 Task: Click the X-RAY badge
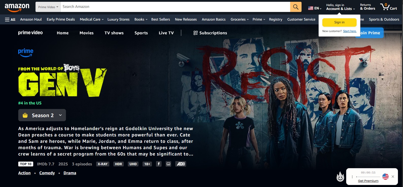tap(103, 164)
